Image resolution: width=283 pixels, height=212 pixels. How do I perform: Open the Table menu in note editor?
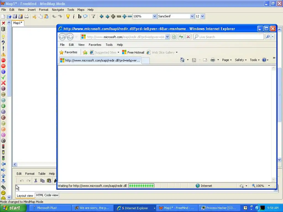click(x=42, y=174)
